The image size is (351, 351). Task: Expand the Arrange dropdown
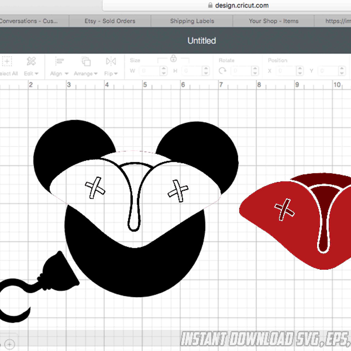(86, 74)
